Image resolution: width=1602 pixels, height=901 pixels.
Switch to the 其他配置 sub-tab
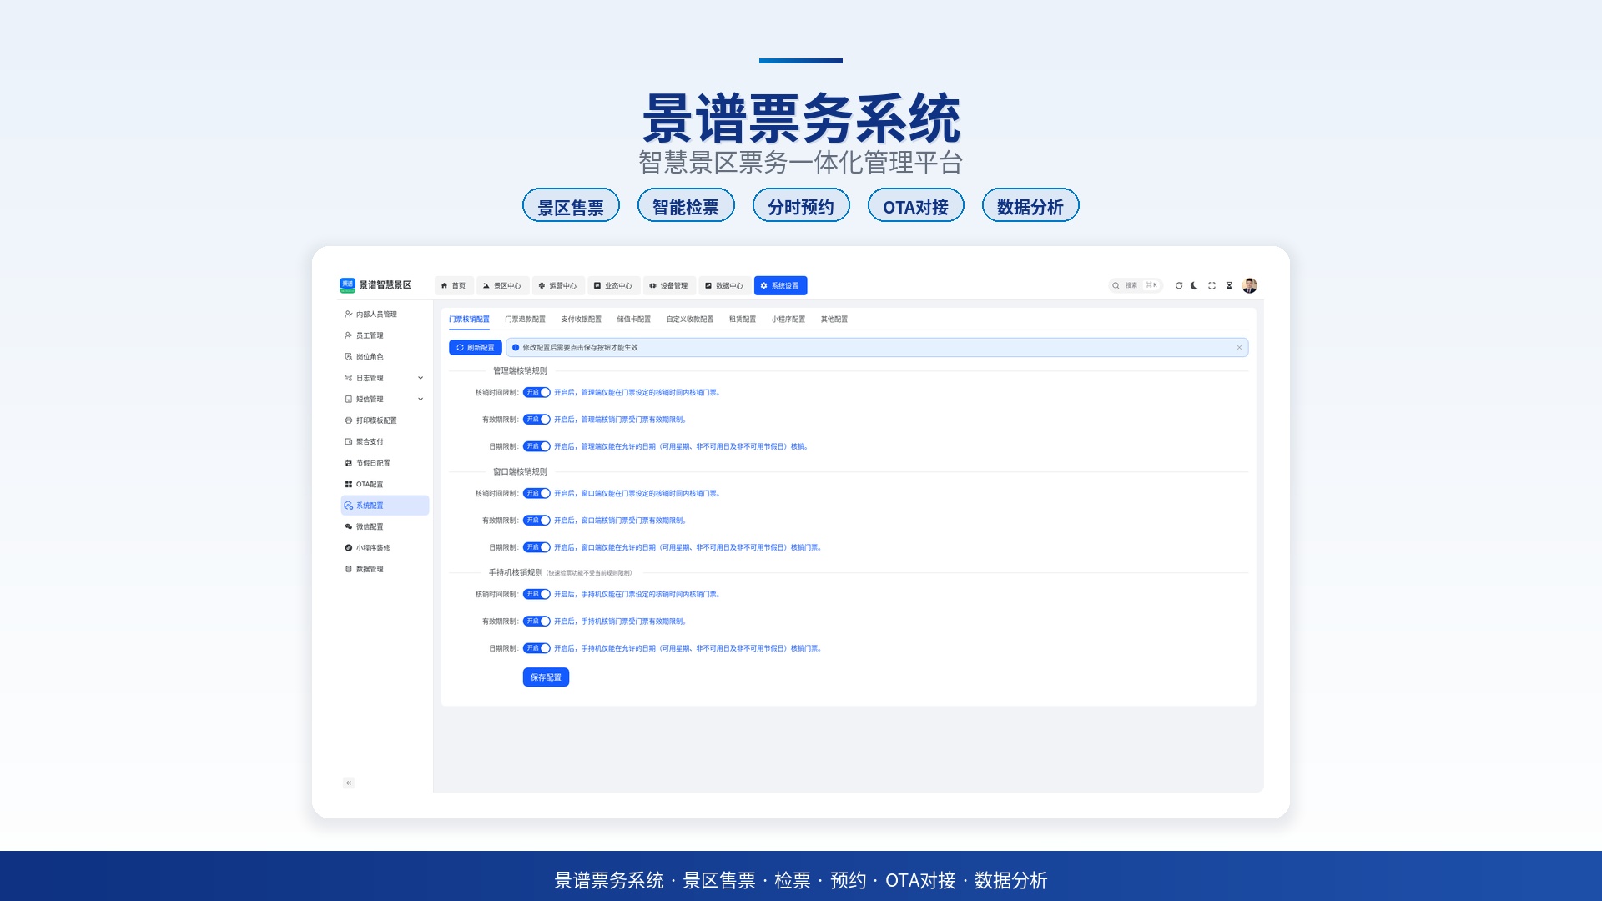click(x=834, y=320)
